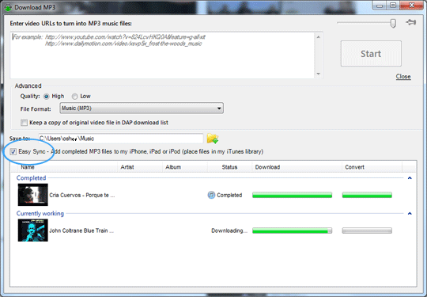Click the Album column header

pos(185,167)
